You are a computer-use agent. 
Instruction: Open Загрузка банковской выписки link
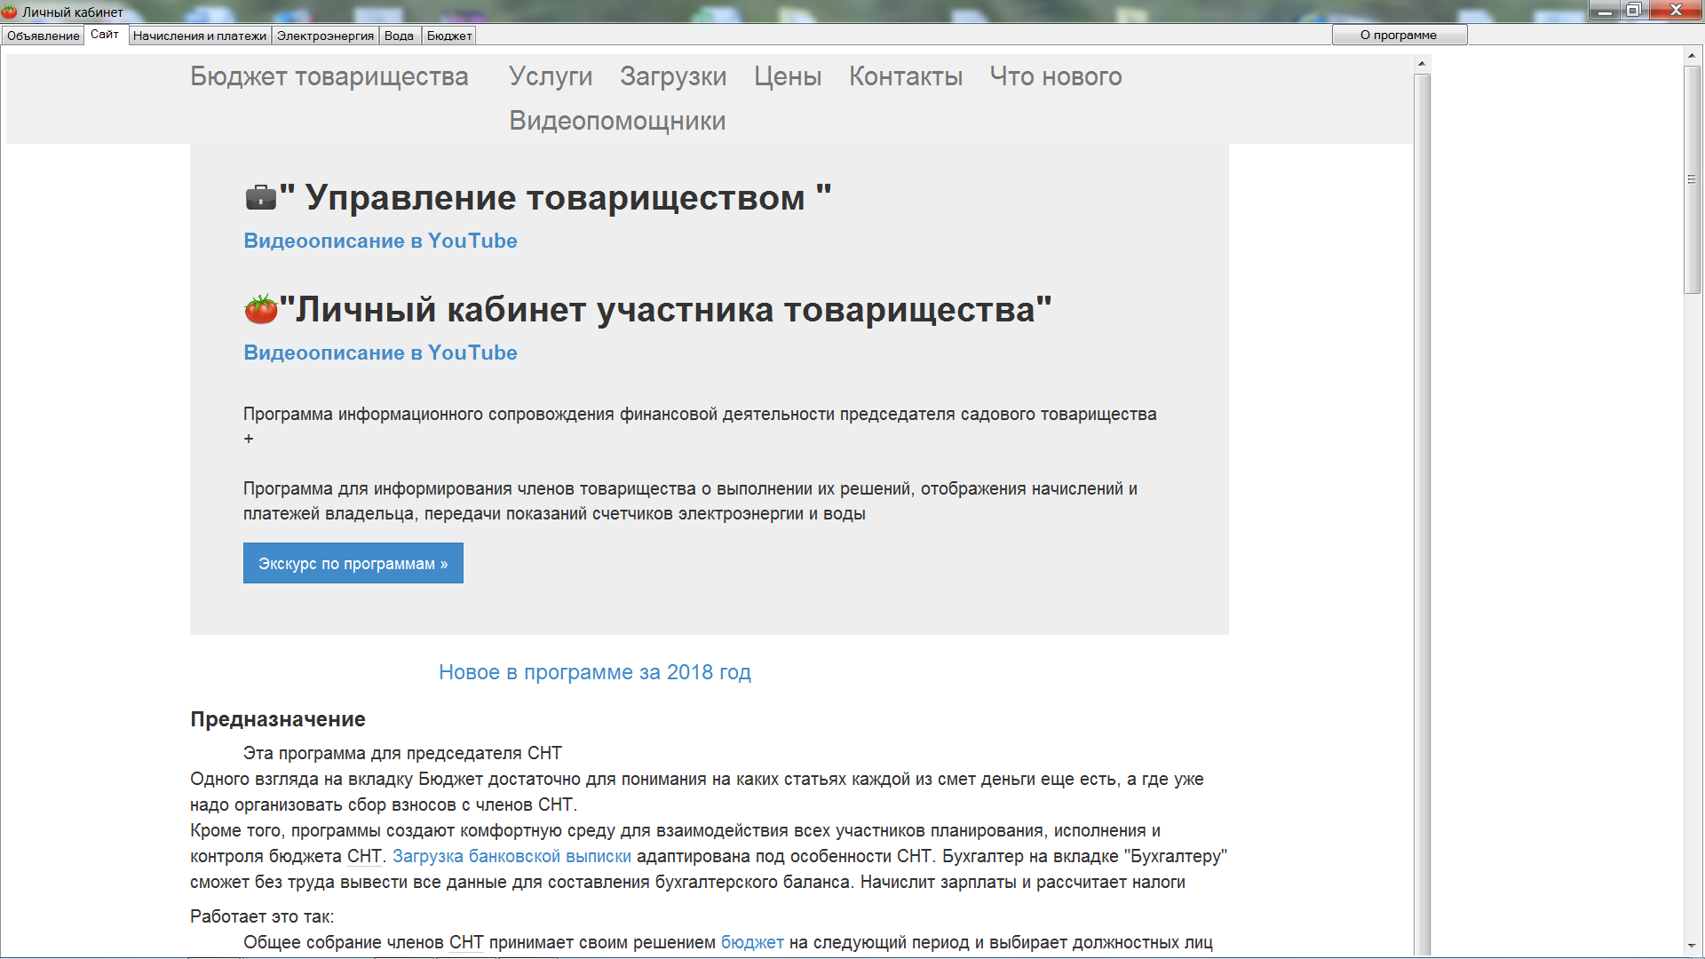pos(511,856)
